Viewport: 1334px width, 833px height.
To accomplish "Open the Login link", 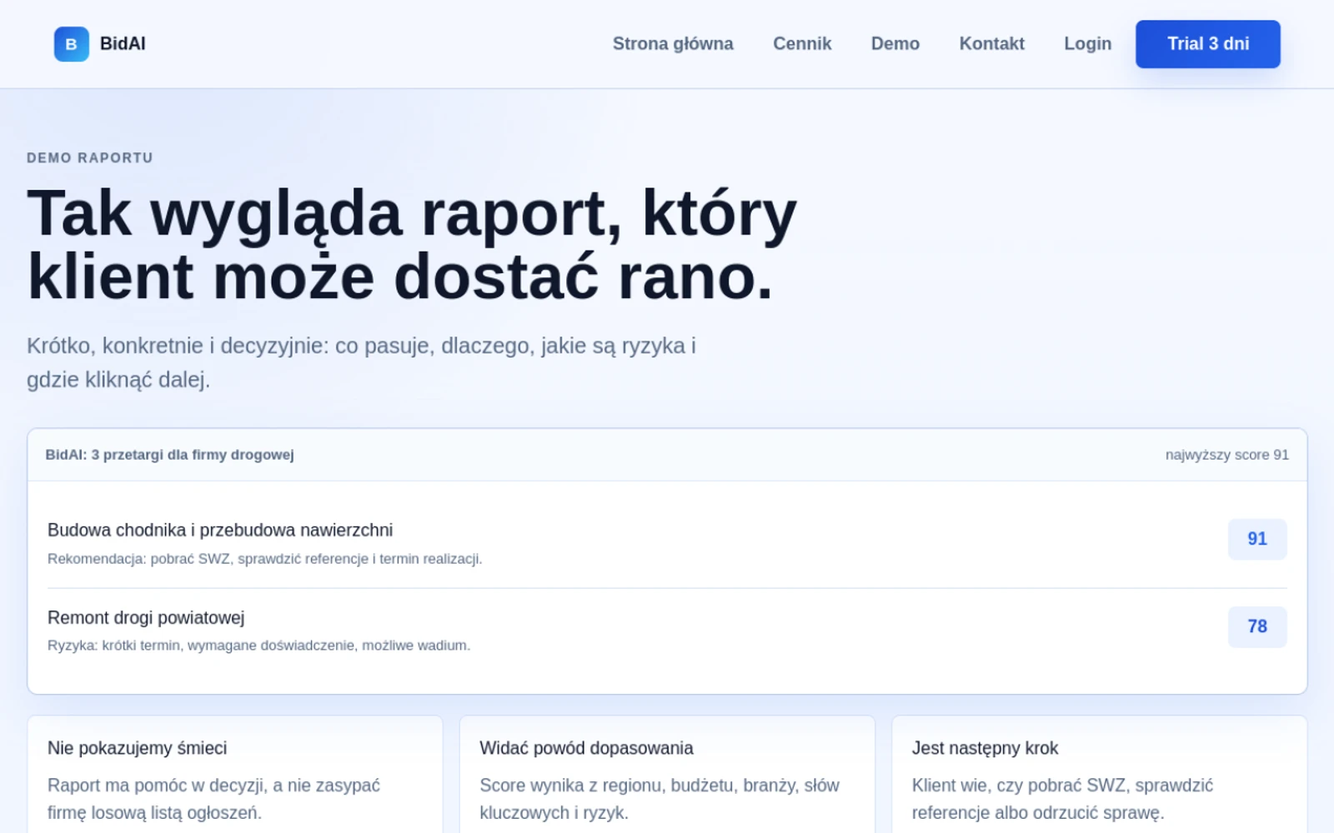I will [1087, 44].
